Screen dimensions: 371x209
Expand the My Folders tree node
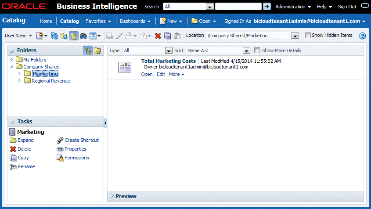tap(11, 60)
